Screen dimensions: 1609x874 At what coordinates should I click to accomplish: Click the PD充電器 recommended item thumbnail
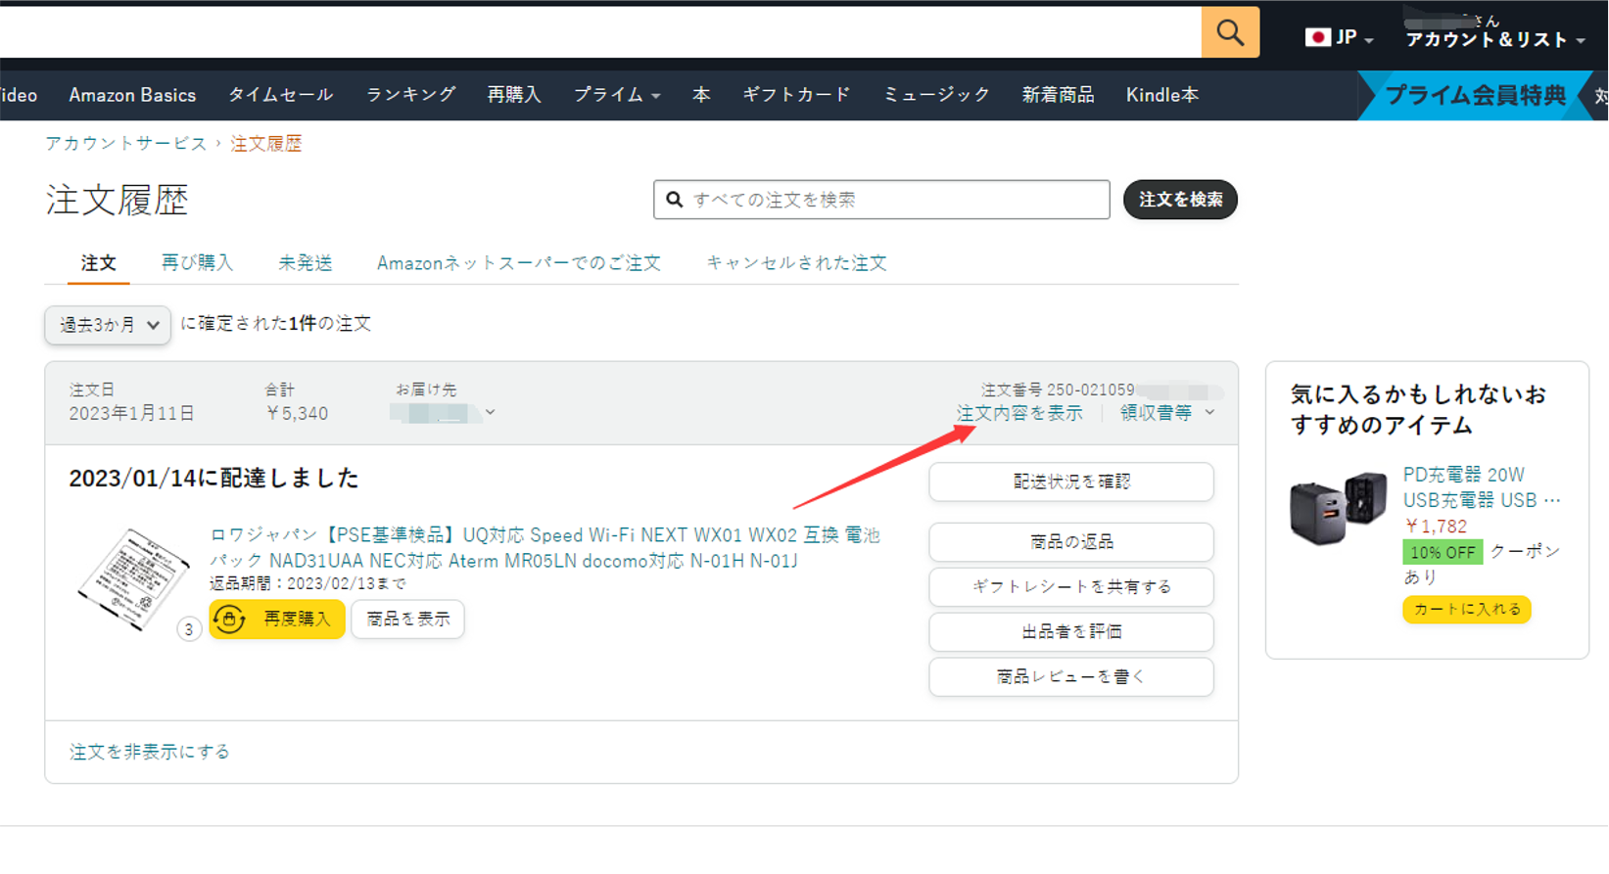(x=1339, y=508)
